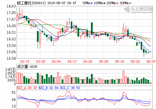The width and height of the screenshot is (156, 109).
Task: Click the 20PMA red legend swatch
Action: click(117, 3)
